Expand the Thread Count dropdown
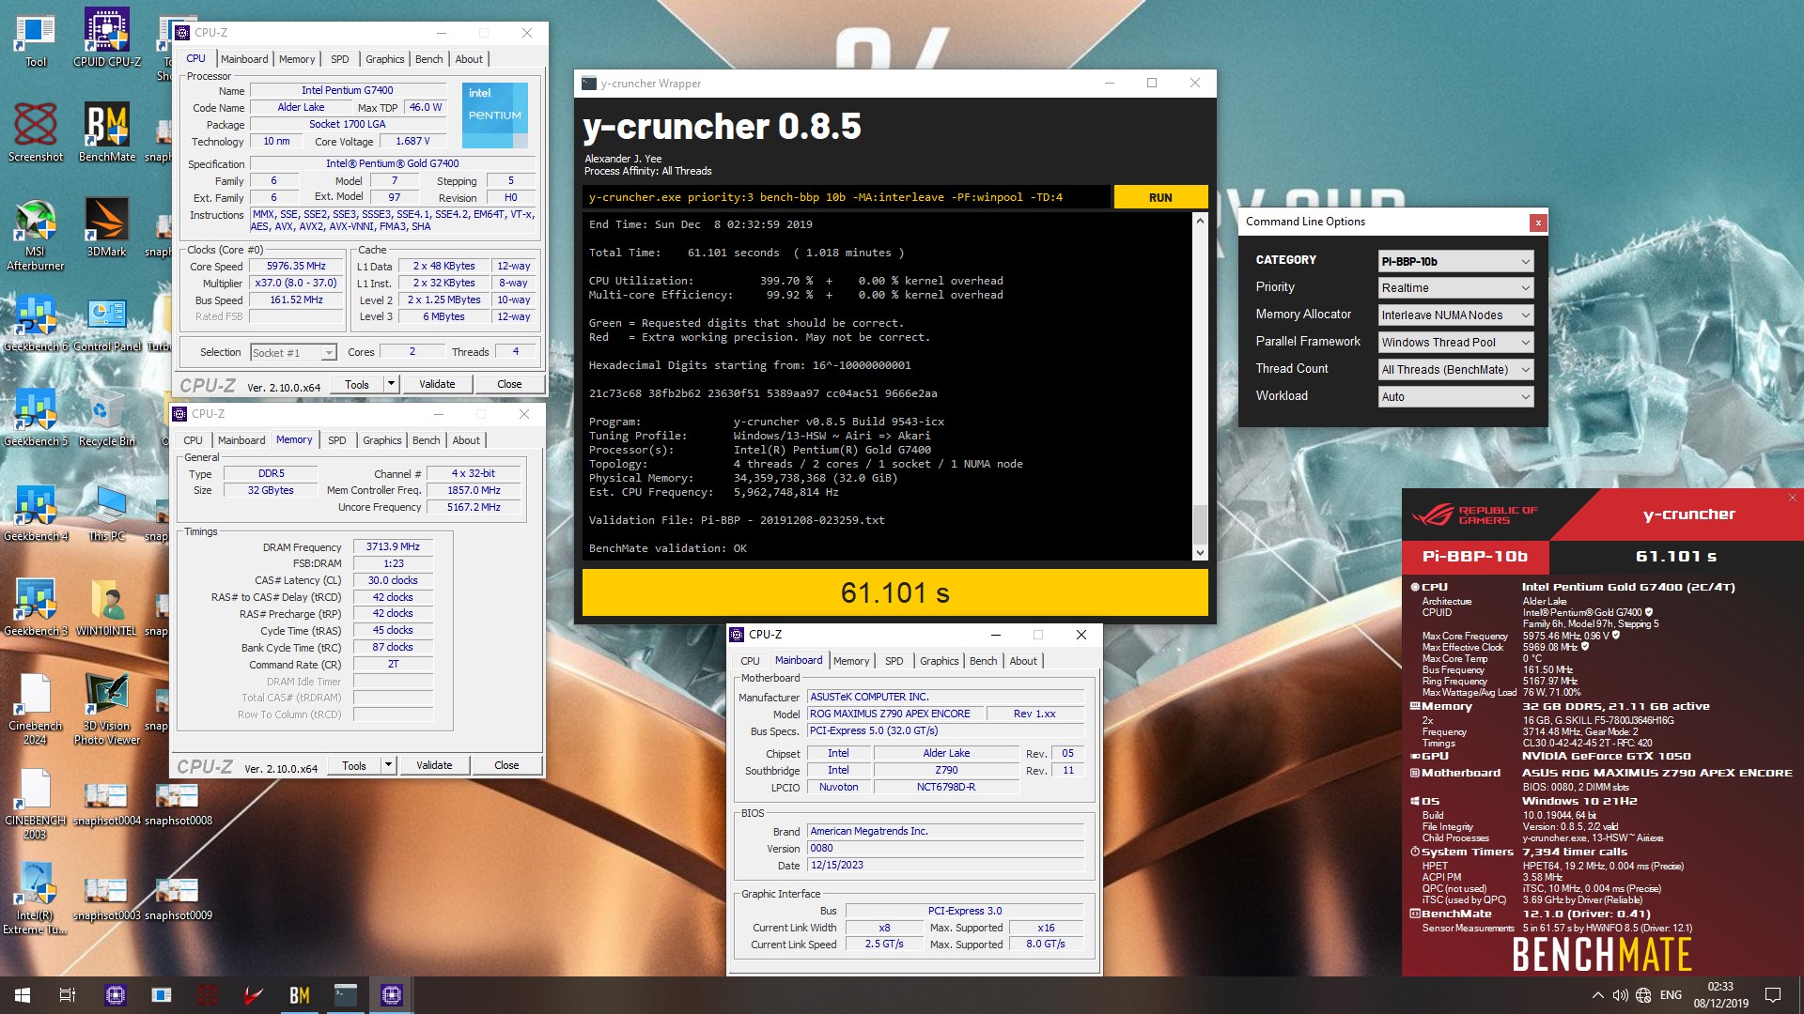The height and width of the screenshot is (1014, 1804). pyautogui.click(x=1455, y=370)
